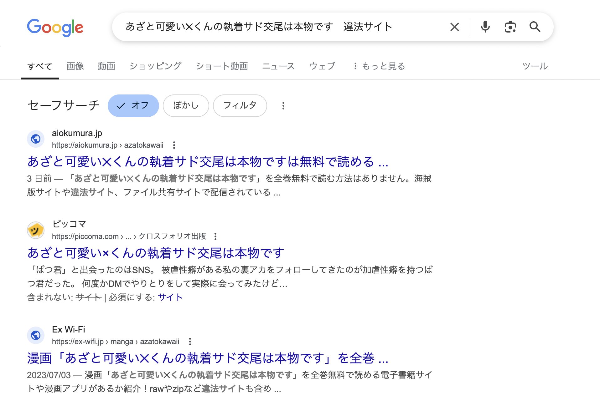Open Google Lens image search
The image size is (600, 406).
510,27
